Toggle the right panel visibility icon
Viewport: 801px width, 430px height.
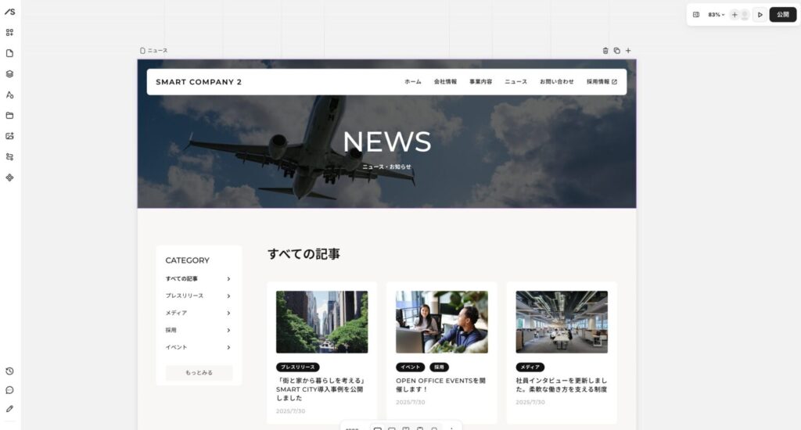pyautogui.click(x=696, y=15)
